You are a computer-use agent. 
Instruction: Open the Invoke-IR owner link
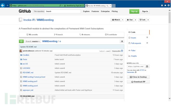coord(29,20)
